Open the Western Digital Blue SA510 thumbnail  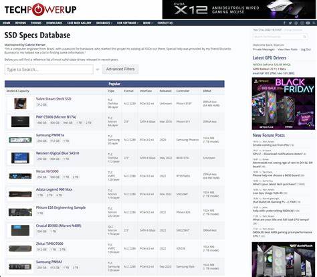point(20,158)
